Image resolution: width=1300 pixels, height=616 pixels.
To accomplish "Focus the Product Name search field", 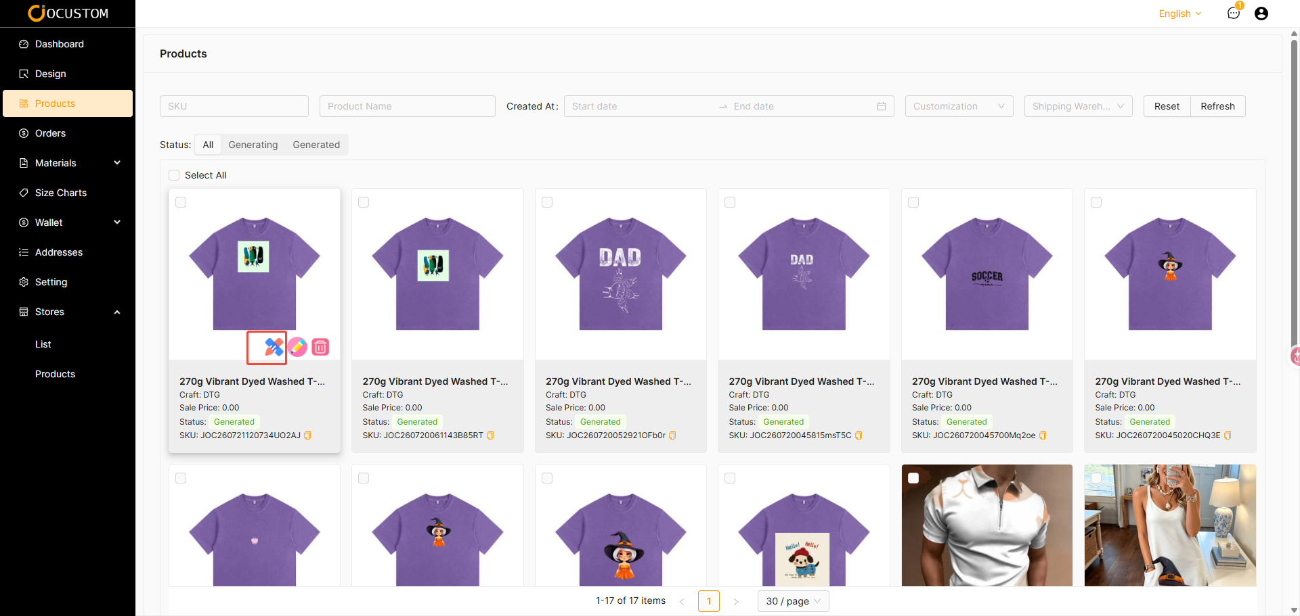I will pos(408,106).
